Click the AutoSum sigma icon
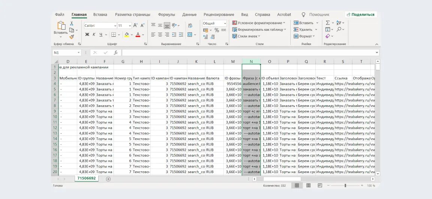The height and width of the screenshot is (199, 432). click(x=328, y=23)
